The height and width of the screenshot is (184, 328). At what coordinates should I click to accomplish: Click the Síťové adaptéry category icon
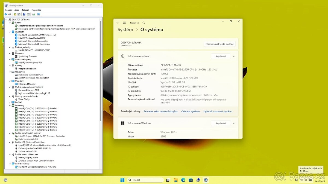point(13,164)
